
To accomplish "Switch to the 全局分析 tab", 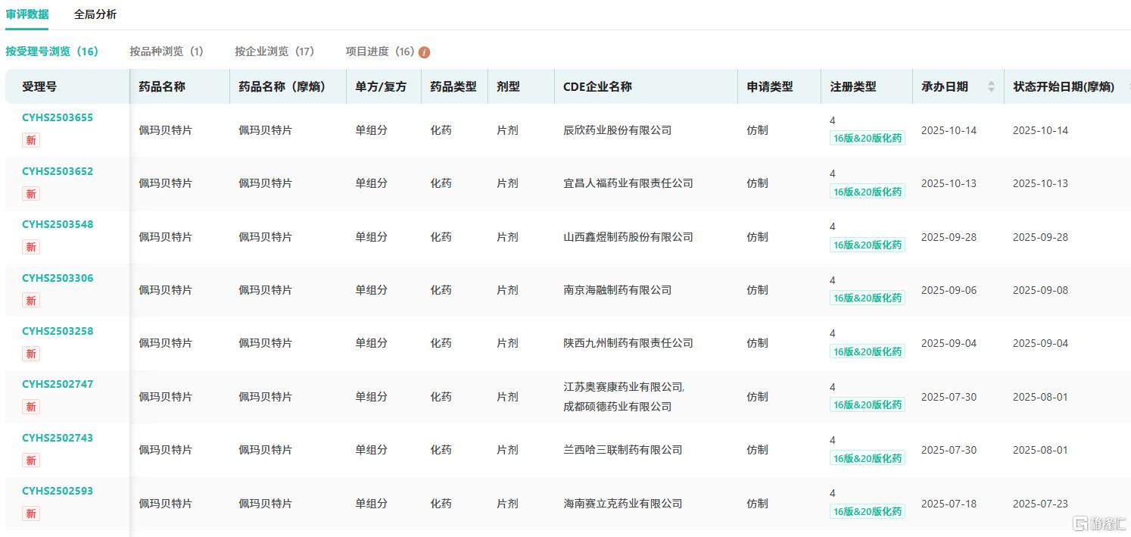I will [x=95, y=14].
